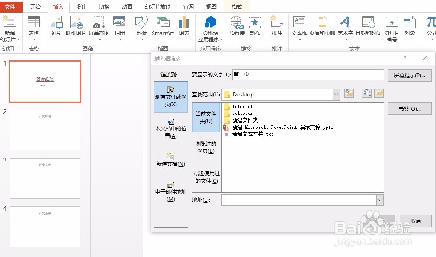Insert a Picture (图片) from file
Screen dimensions: 436x257
click(56, 26)
